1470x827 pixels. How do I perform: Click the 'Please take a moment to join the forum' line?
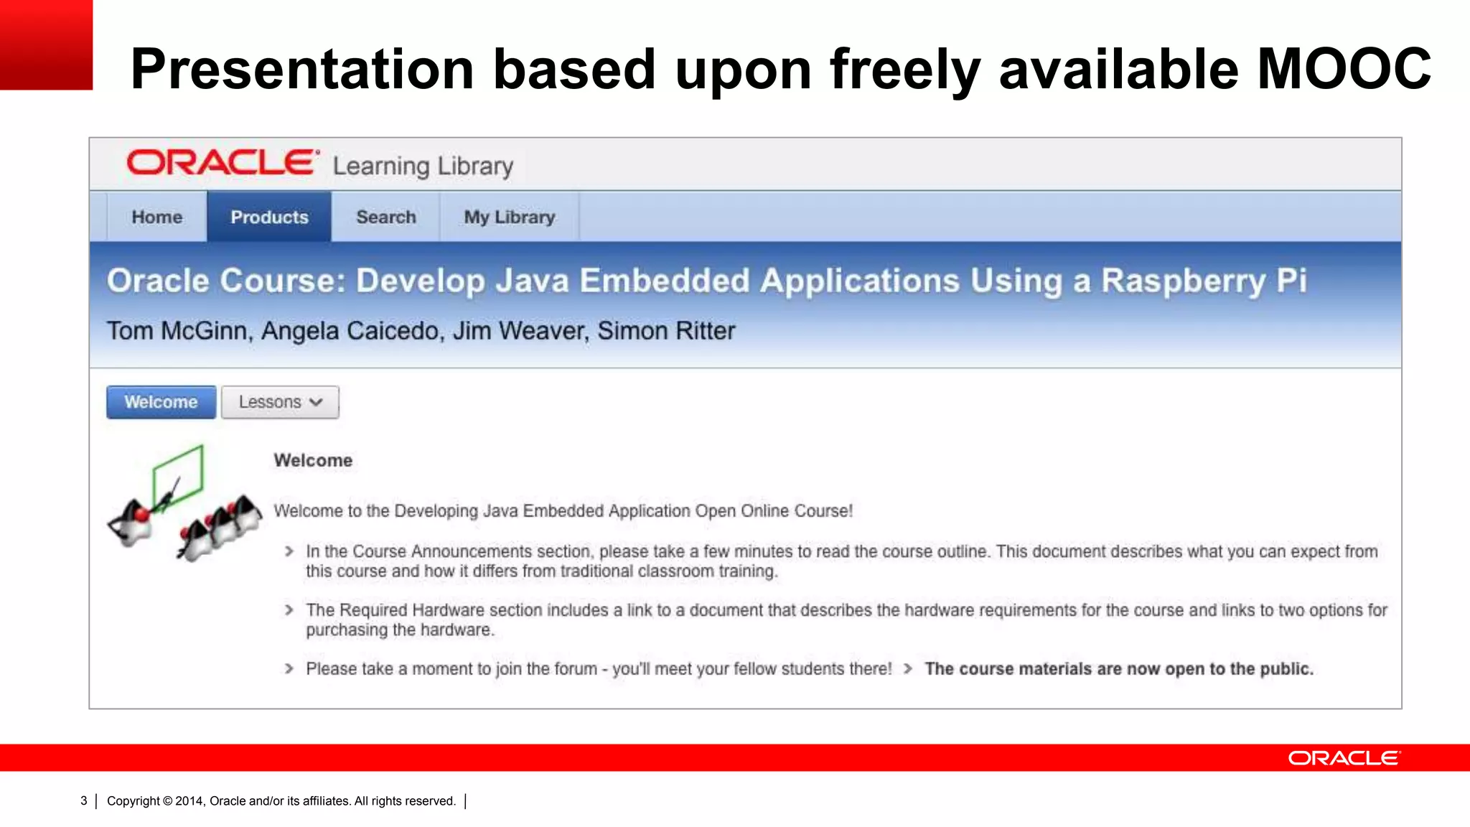599,669
